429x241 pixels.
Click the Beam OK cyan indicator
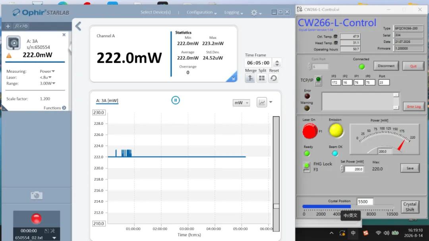coord(335,153)
